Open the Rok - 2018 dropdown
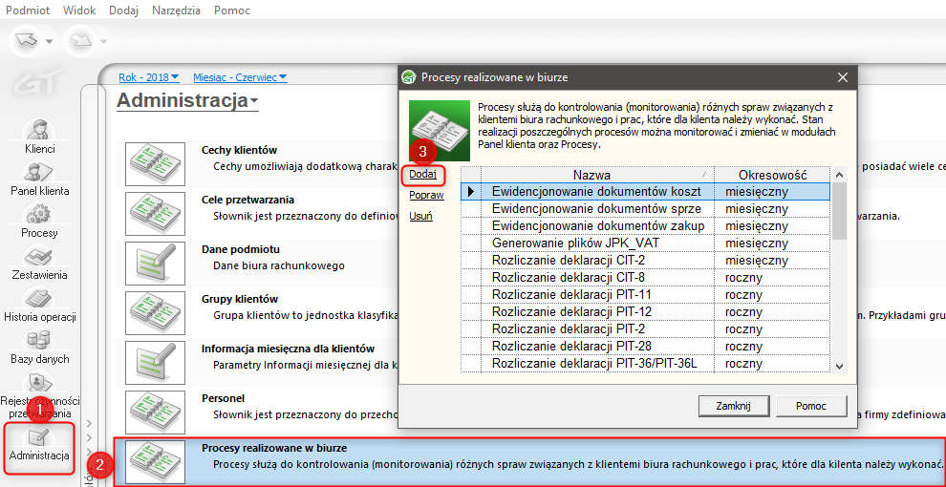 148,77
